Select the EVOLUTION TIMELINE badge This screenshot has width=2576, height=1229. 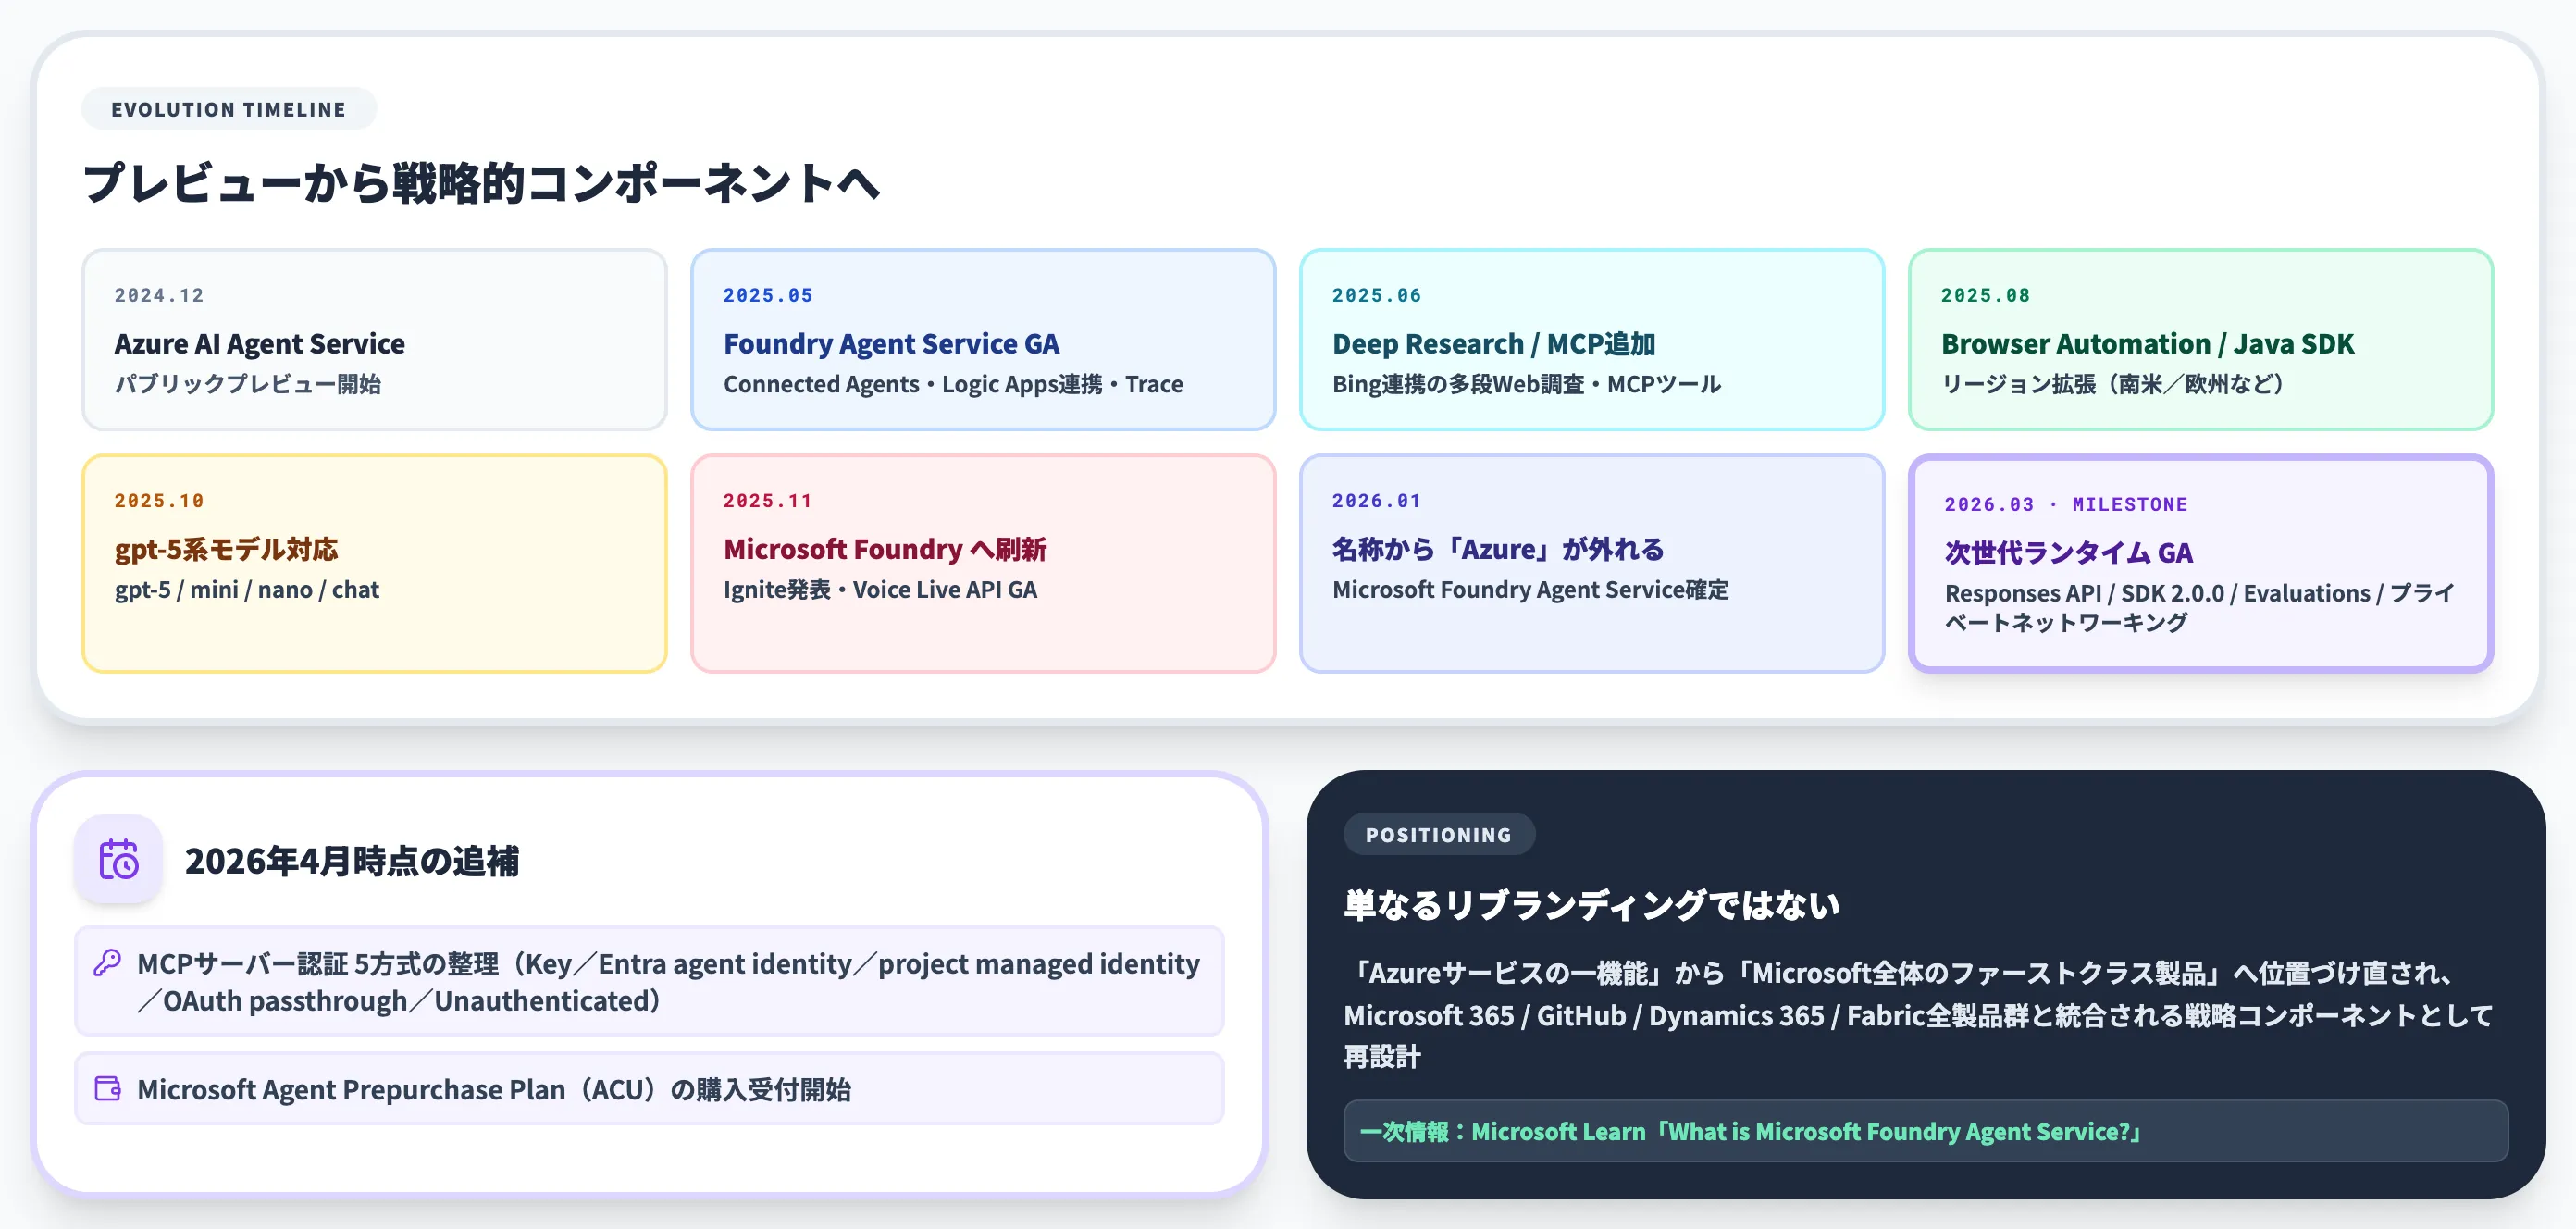[229, 109]
